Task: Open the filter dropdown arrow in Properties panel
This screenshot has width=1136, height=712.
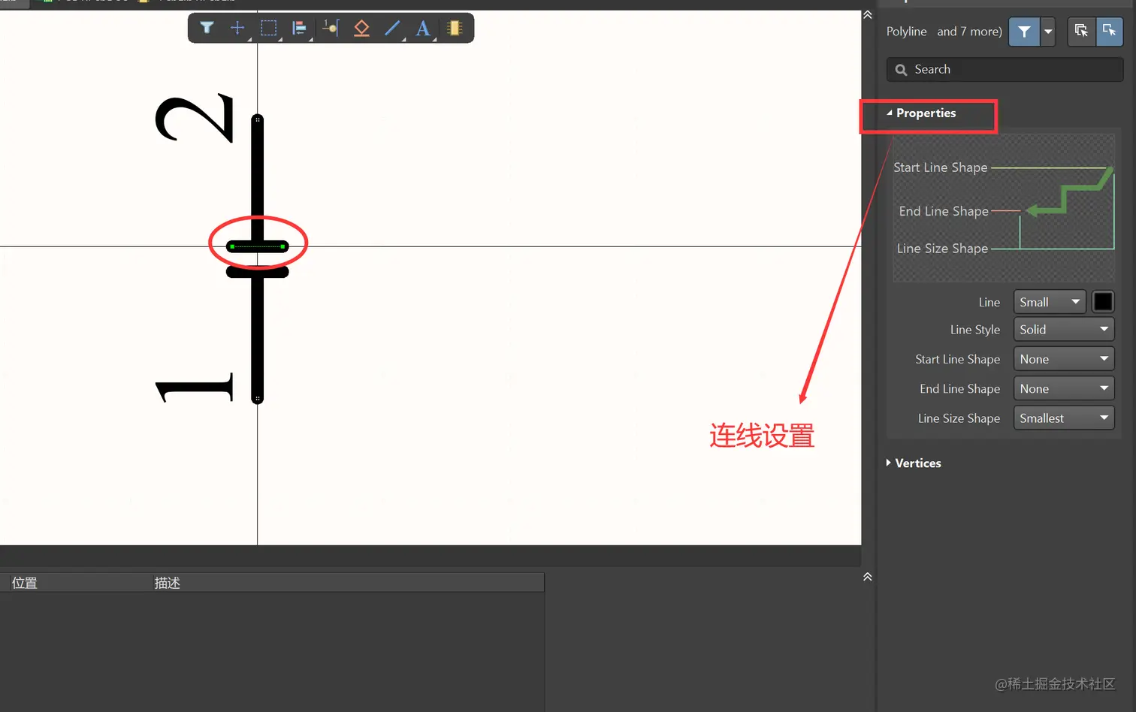Action: coord(1048,32)
